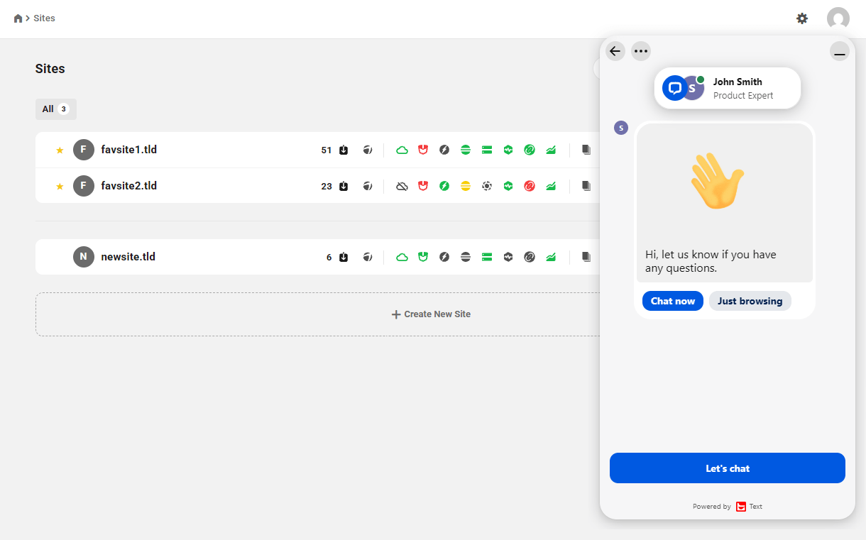Image resolution: width=866 pixels, height=540 pixels.
Task: Click green security shield icon for newsite.tld
Action: click(423, 257)
